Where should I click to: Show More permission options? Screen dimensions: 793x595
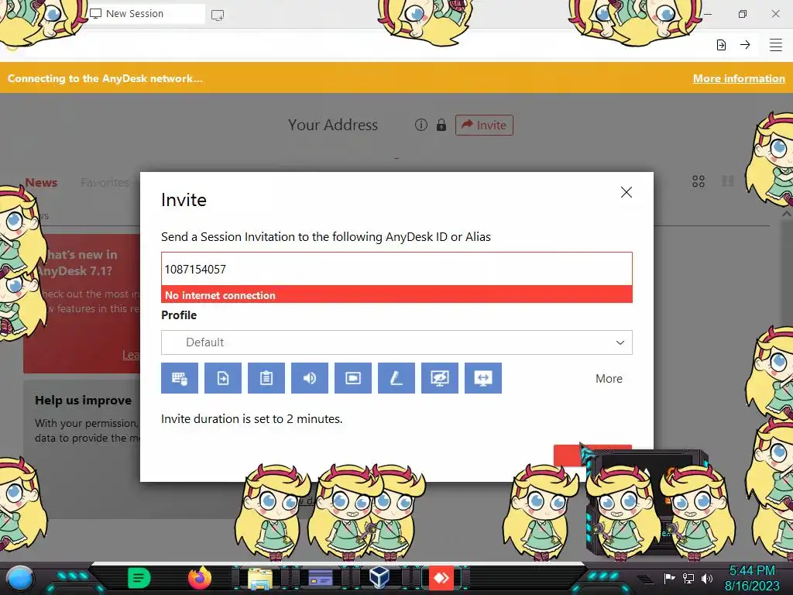click(x=609, y=378)
